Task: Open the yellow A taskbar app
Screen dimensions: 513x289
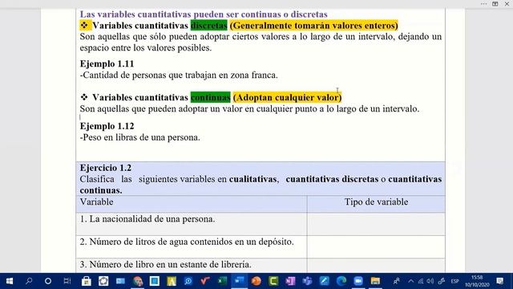Action: pyautogui.click(x=172, y=281)
